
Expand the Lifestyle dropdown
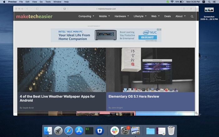(140, 16)
